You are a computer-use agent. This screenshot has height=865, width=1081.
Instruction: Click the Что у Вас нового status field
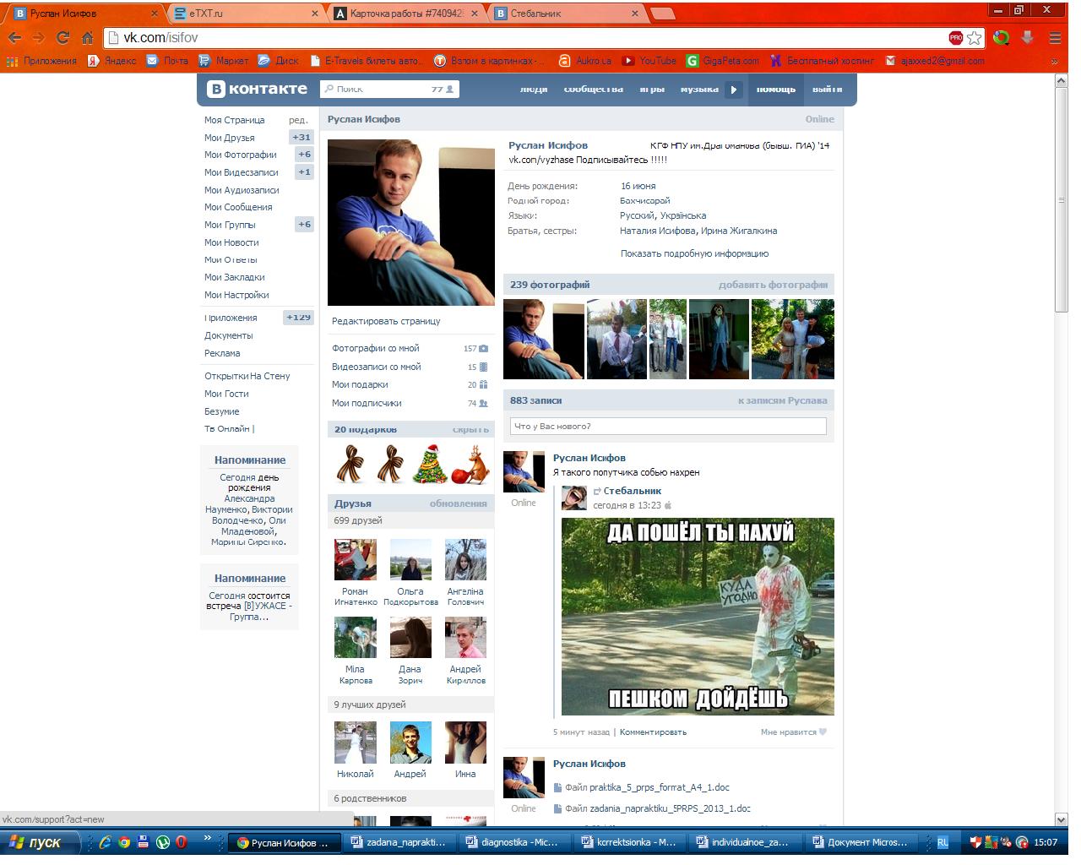pos(668,427)
